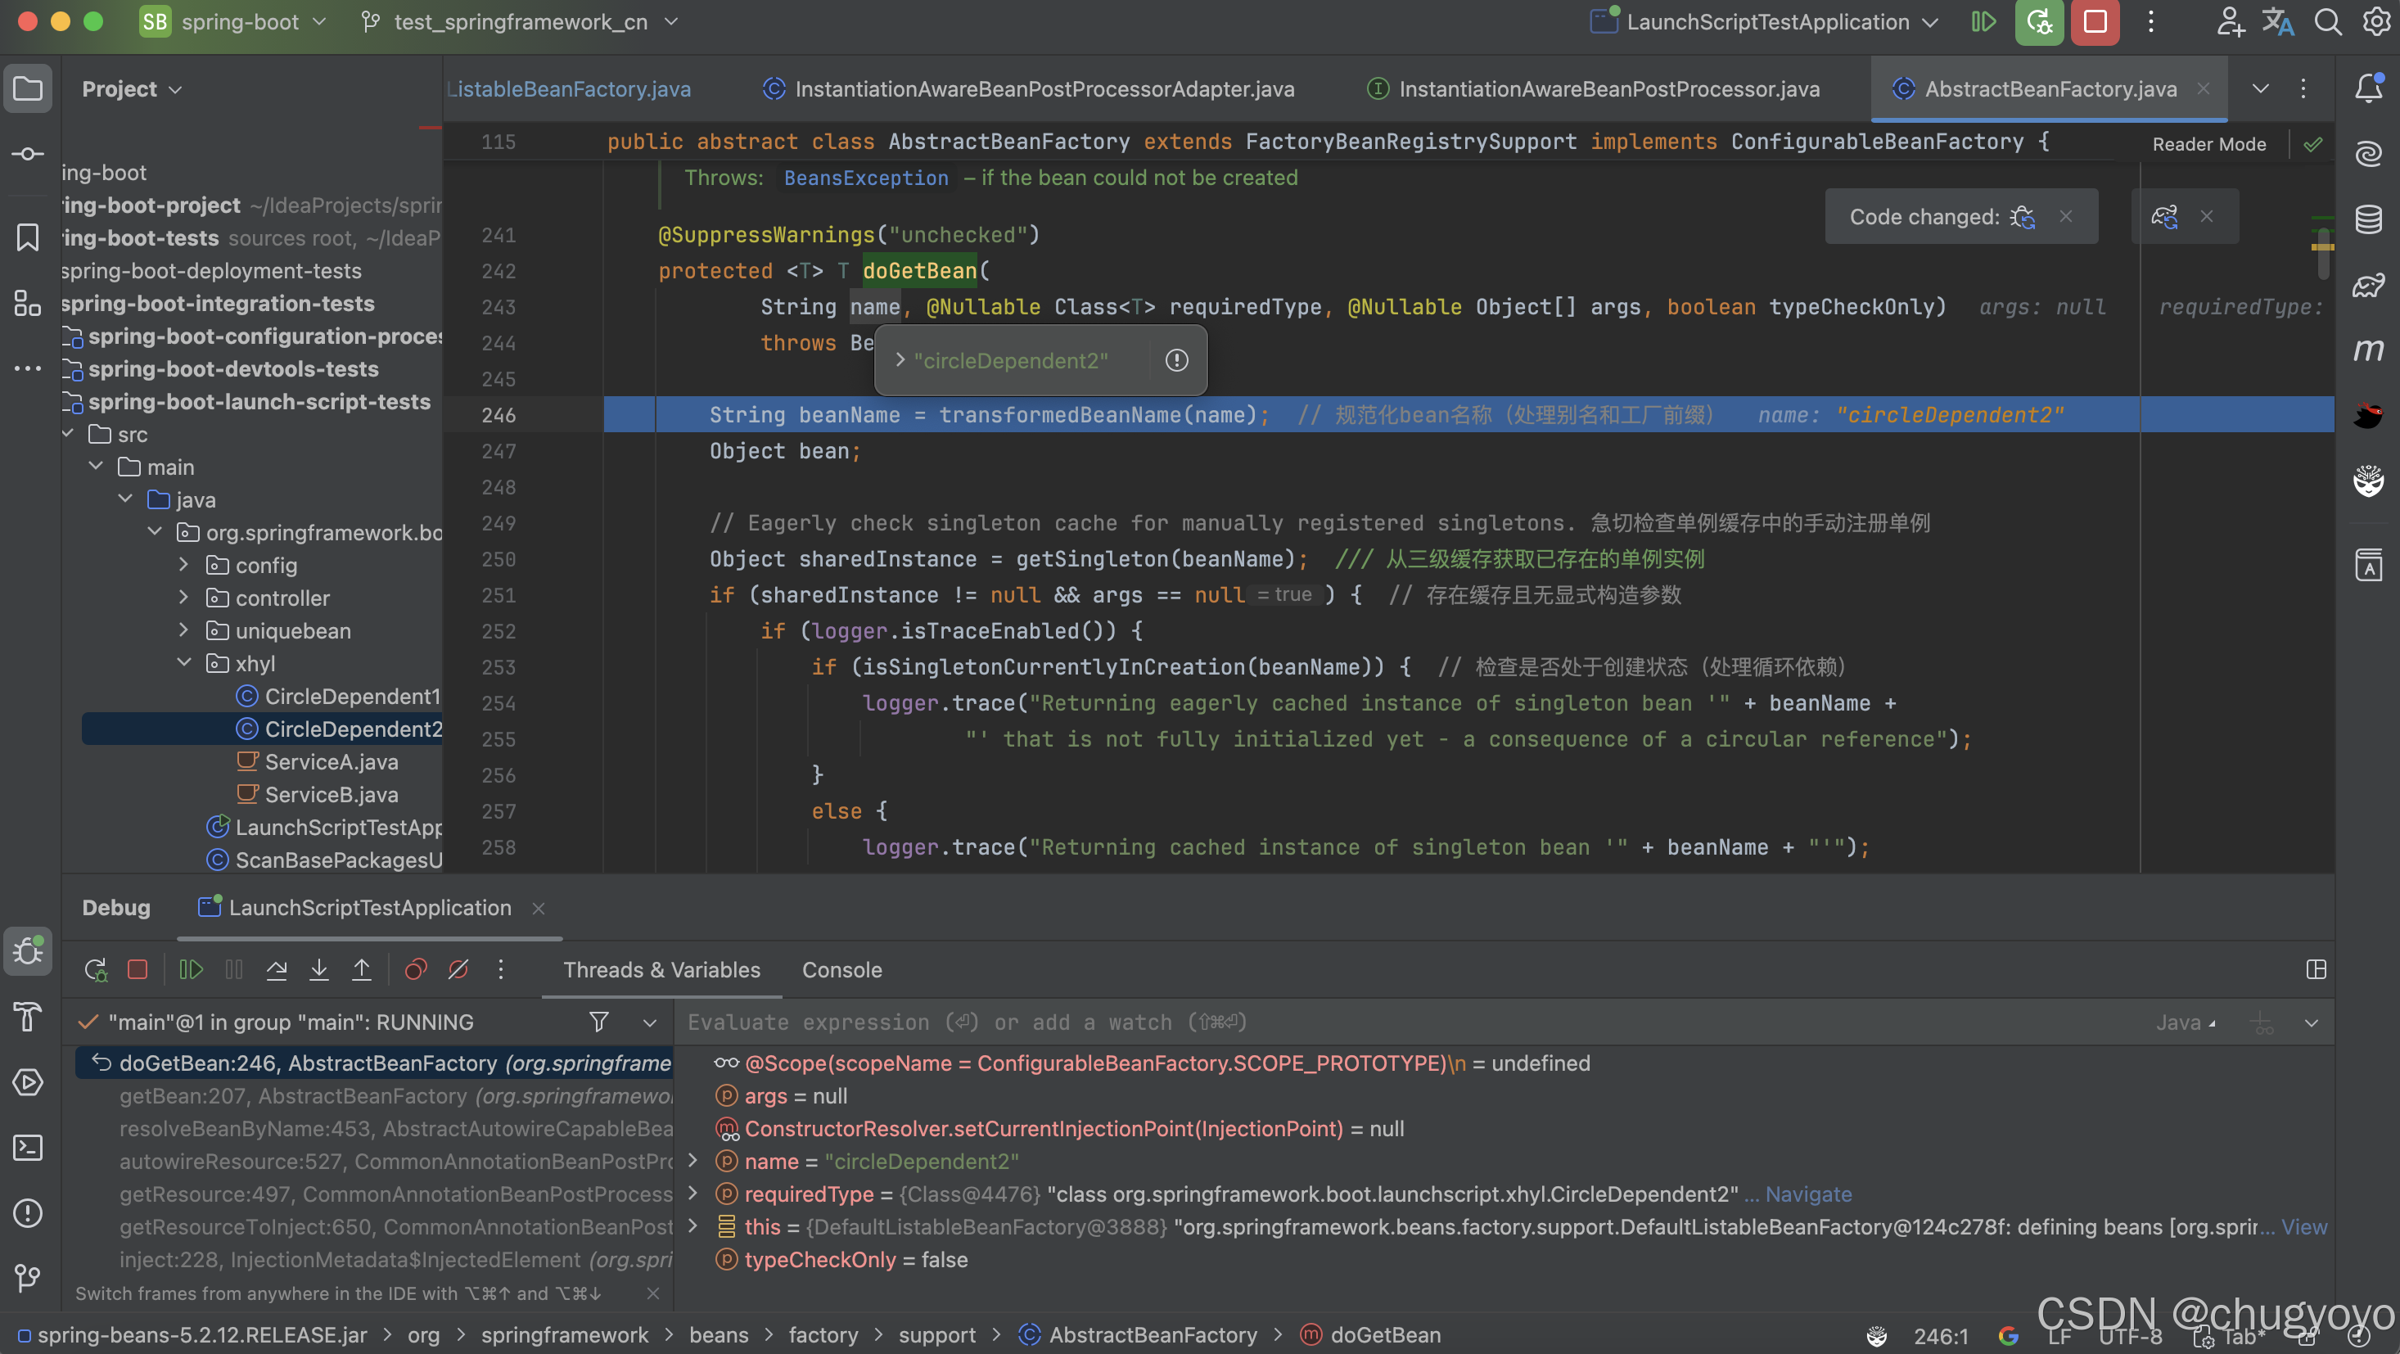Click the Step Over debug icon
2400x1354 pixels.
click(x=277, y=970)
